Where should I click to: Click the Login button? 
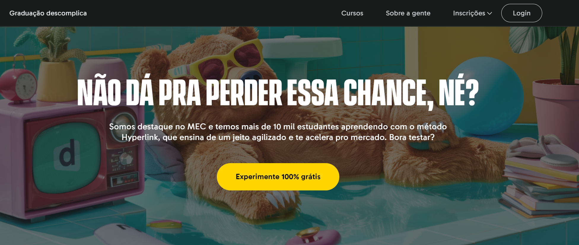pyautogui.click(x=521, y=13)
